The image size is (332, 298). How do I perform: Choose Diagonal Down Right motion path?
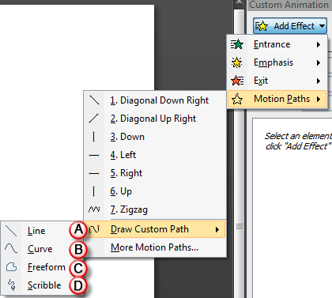click(155, 100)
